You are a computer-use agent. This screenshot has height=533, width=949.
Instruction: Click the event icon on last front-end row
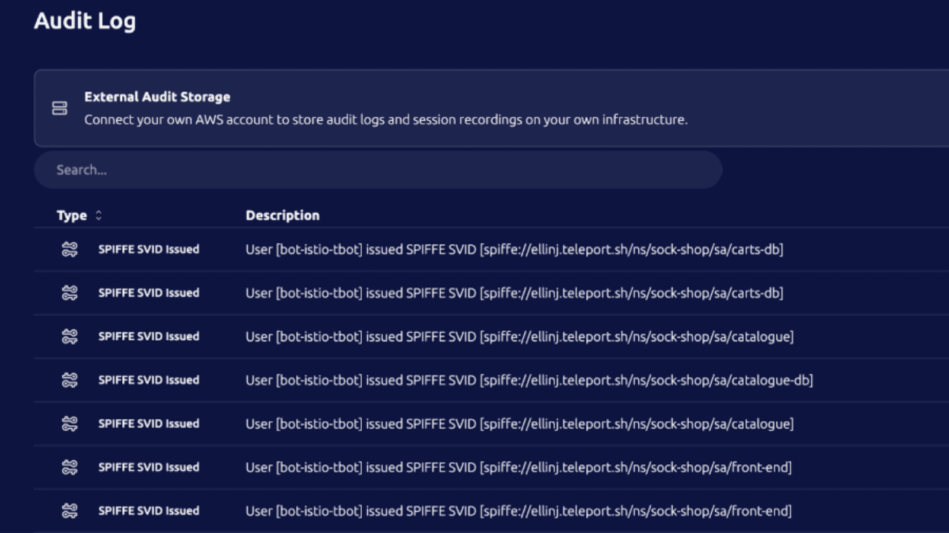(69, 510)
